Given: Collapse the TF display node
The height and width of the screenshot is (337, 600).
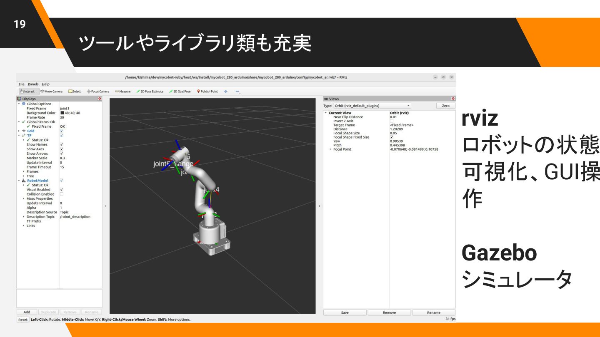Looking at the screenshot, I should tap(19, 136).
